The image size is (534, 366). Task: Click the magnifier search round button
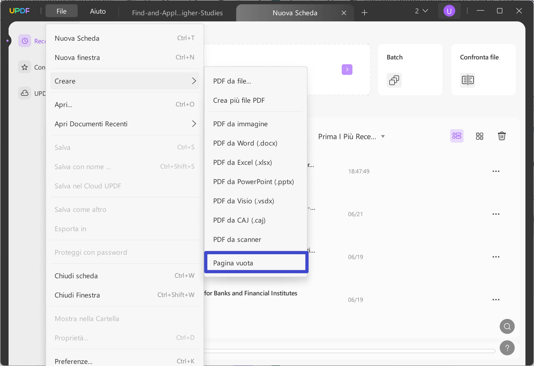507,326
